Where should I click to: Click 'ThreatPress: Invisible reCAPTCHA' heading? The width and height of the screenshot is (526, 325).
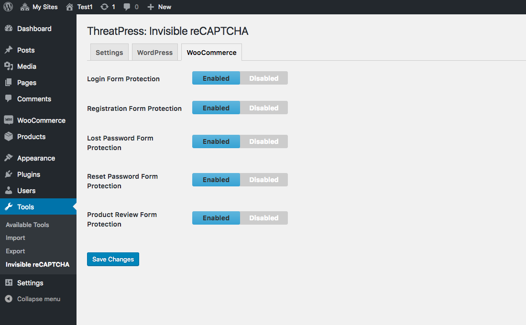point(168,31)
